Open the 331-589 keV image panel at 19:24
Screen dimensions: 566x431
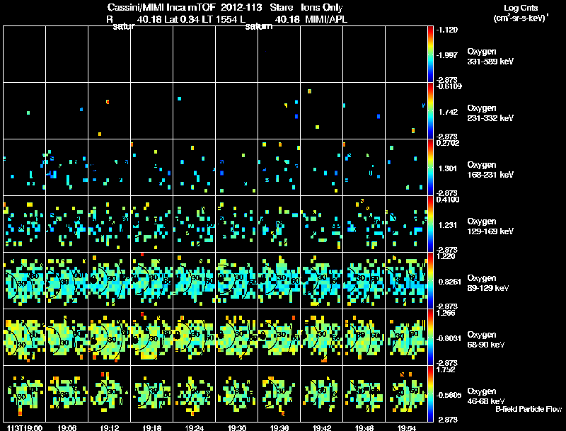click(x=194, y=54)
